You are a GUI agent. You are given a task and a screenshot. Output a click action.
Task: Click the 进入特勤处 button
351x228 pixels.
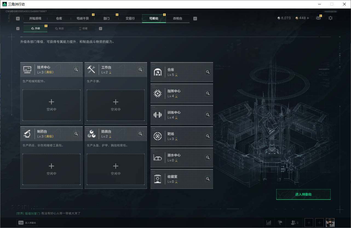303,194
